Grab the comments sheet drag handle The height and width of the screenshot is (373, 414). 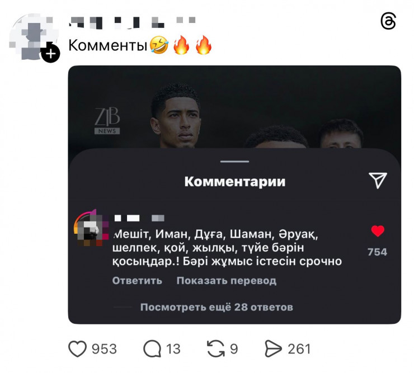pos(235,161)
